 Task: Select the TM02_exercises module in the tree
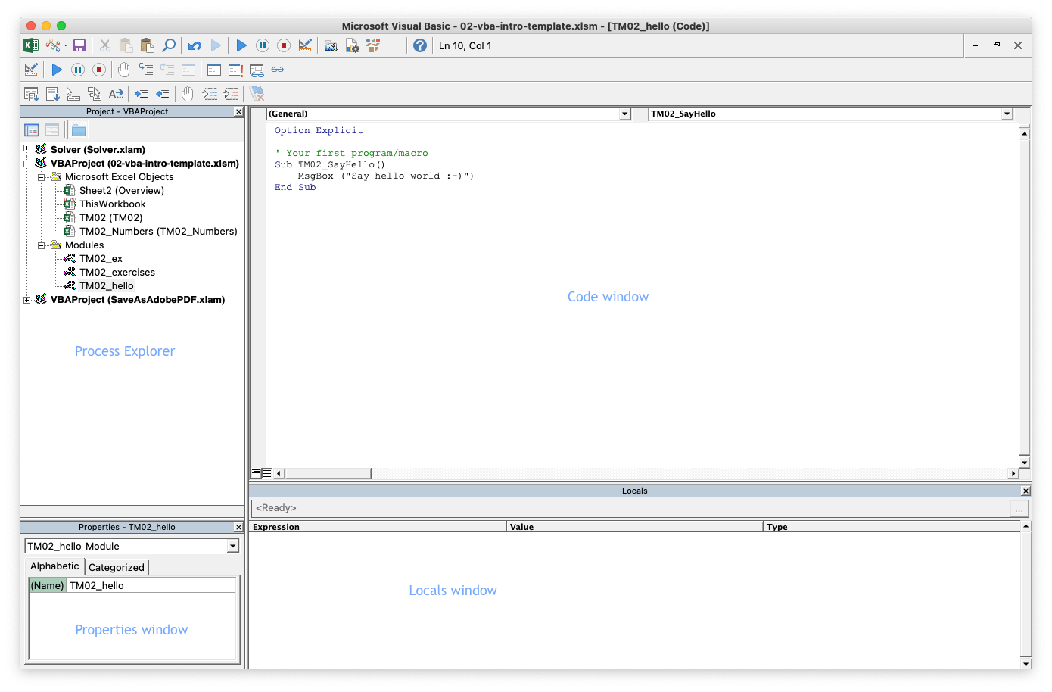[x=117, y=272]
